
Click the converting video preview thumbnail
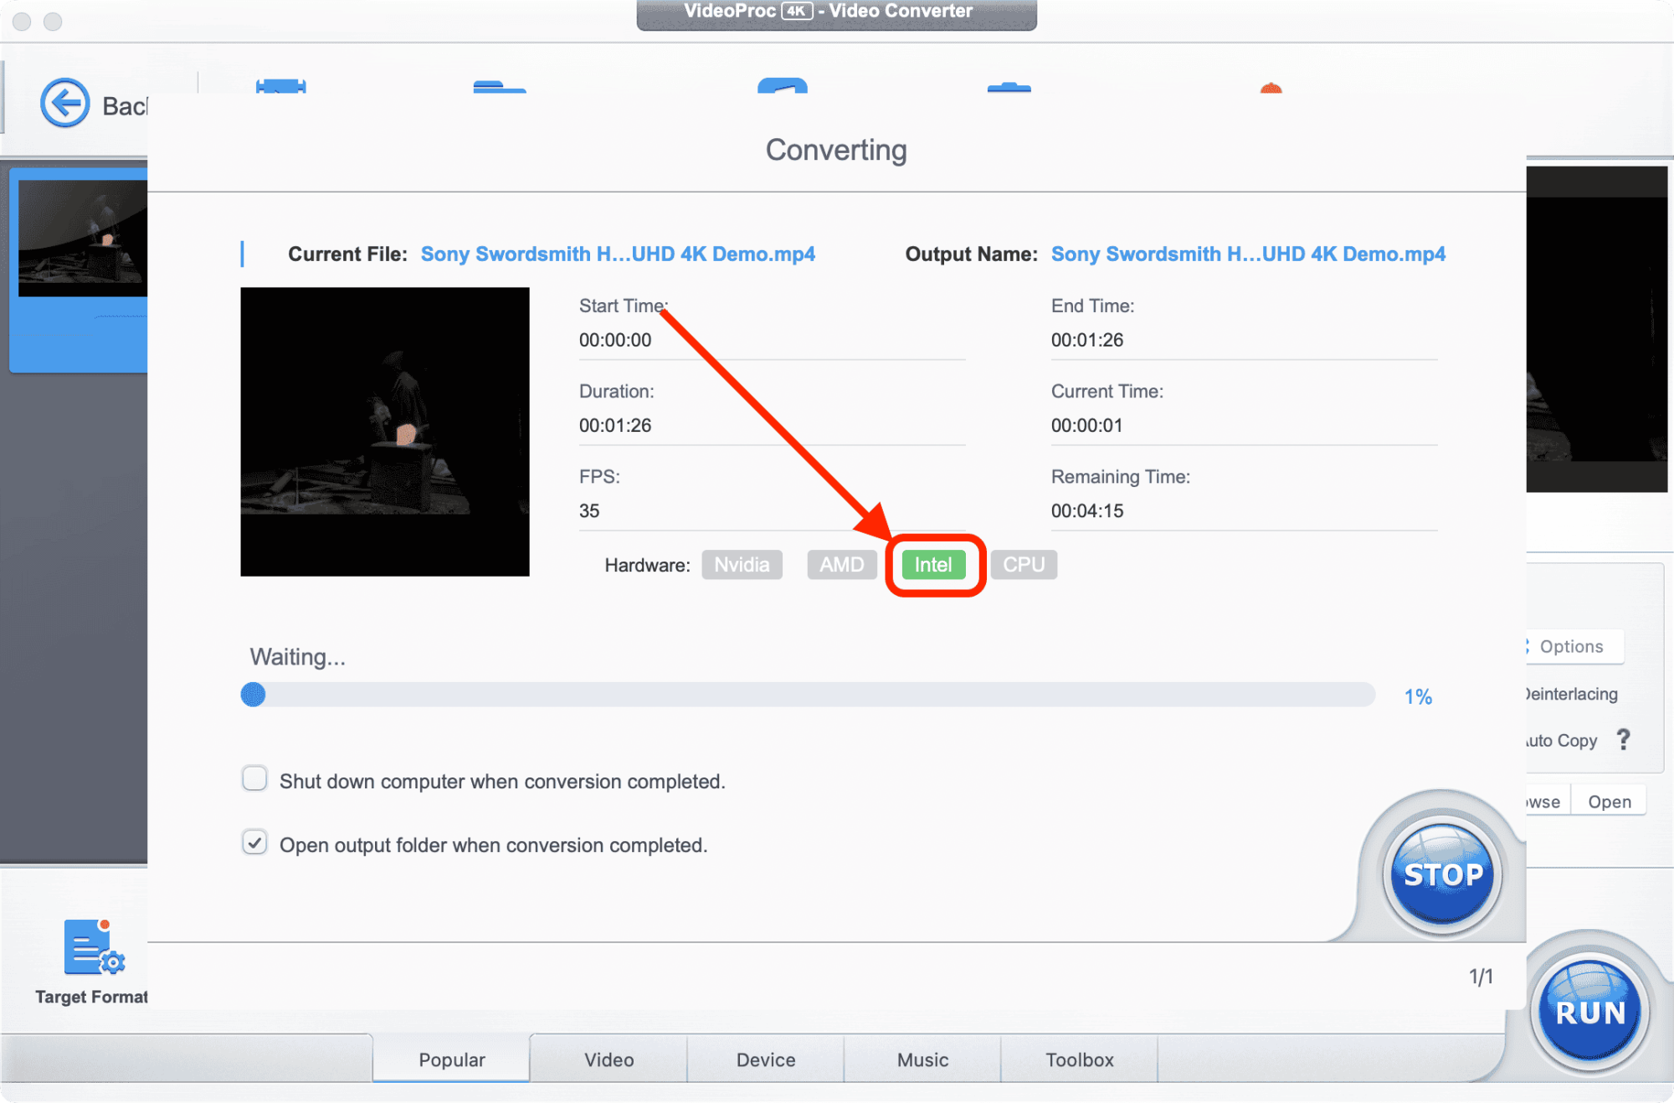coord(385,432)
